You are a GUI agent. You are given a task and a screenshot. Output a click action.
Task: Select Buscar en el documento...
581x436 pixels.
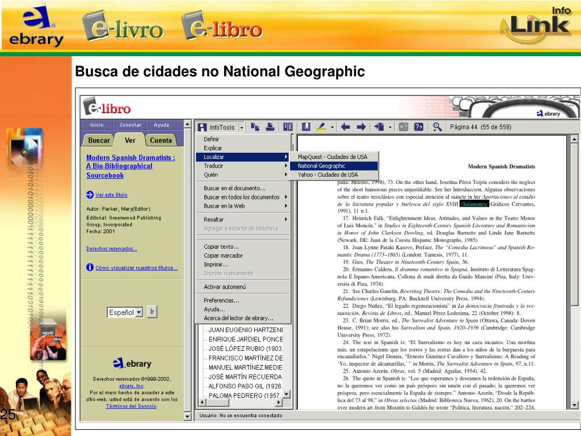tap(243, 188)
